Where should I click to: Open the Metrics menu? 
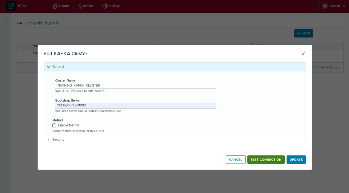[88, 6]
